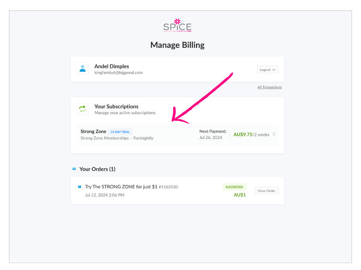Click the green subscriptions cycle icon
Image resolution: width=361 pixels, height=270 pixels.
83,109
